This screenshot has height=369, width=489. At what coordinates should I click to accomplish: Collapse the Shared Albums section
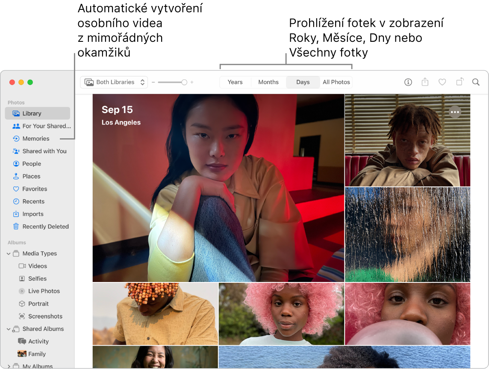click(8, 329)
